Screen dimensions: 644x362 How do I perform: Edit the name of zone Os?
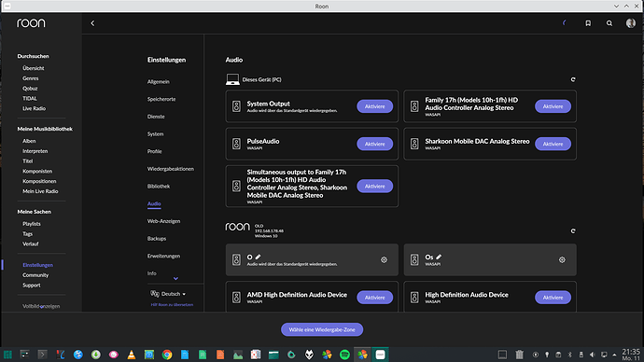439,257
